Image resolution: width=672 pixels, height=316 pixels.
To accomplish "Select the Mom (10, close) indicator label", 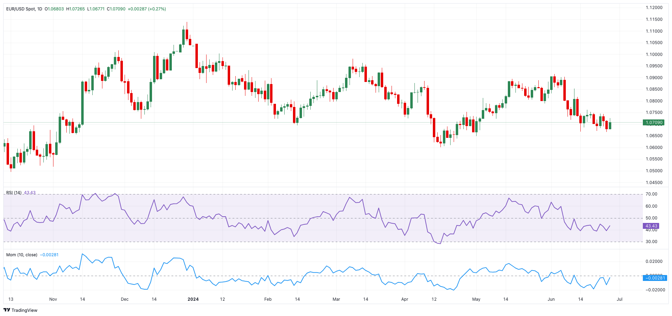I will [22, 255].
